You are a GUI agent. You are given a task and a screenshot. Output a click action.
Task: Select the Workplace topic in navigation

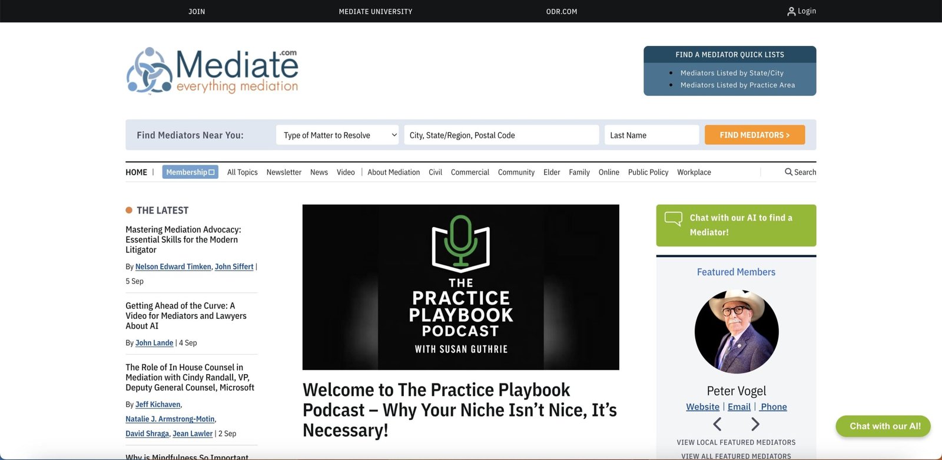(694, 172)
